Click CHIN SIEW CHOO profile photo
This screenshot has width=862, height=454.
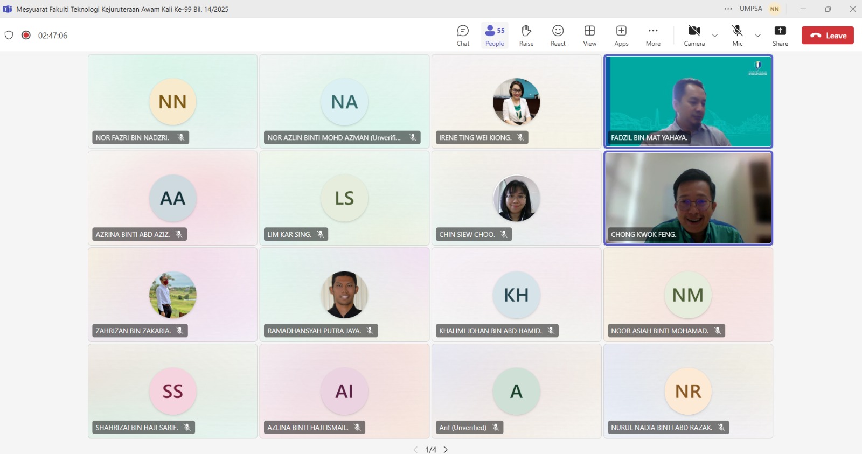click(x=516, y=198)
